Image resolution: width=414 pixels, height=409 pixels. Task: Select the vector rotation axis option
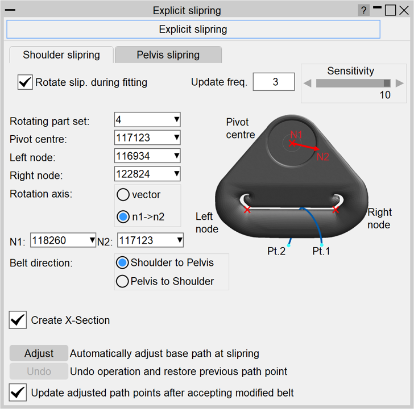click(x=123, y=195)
